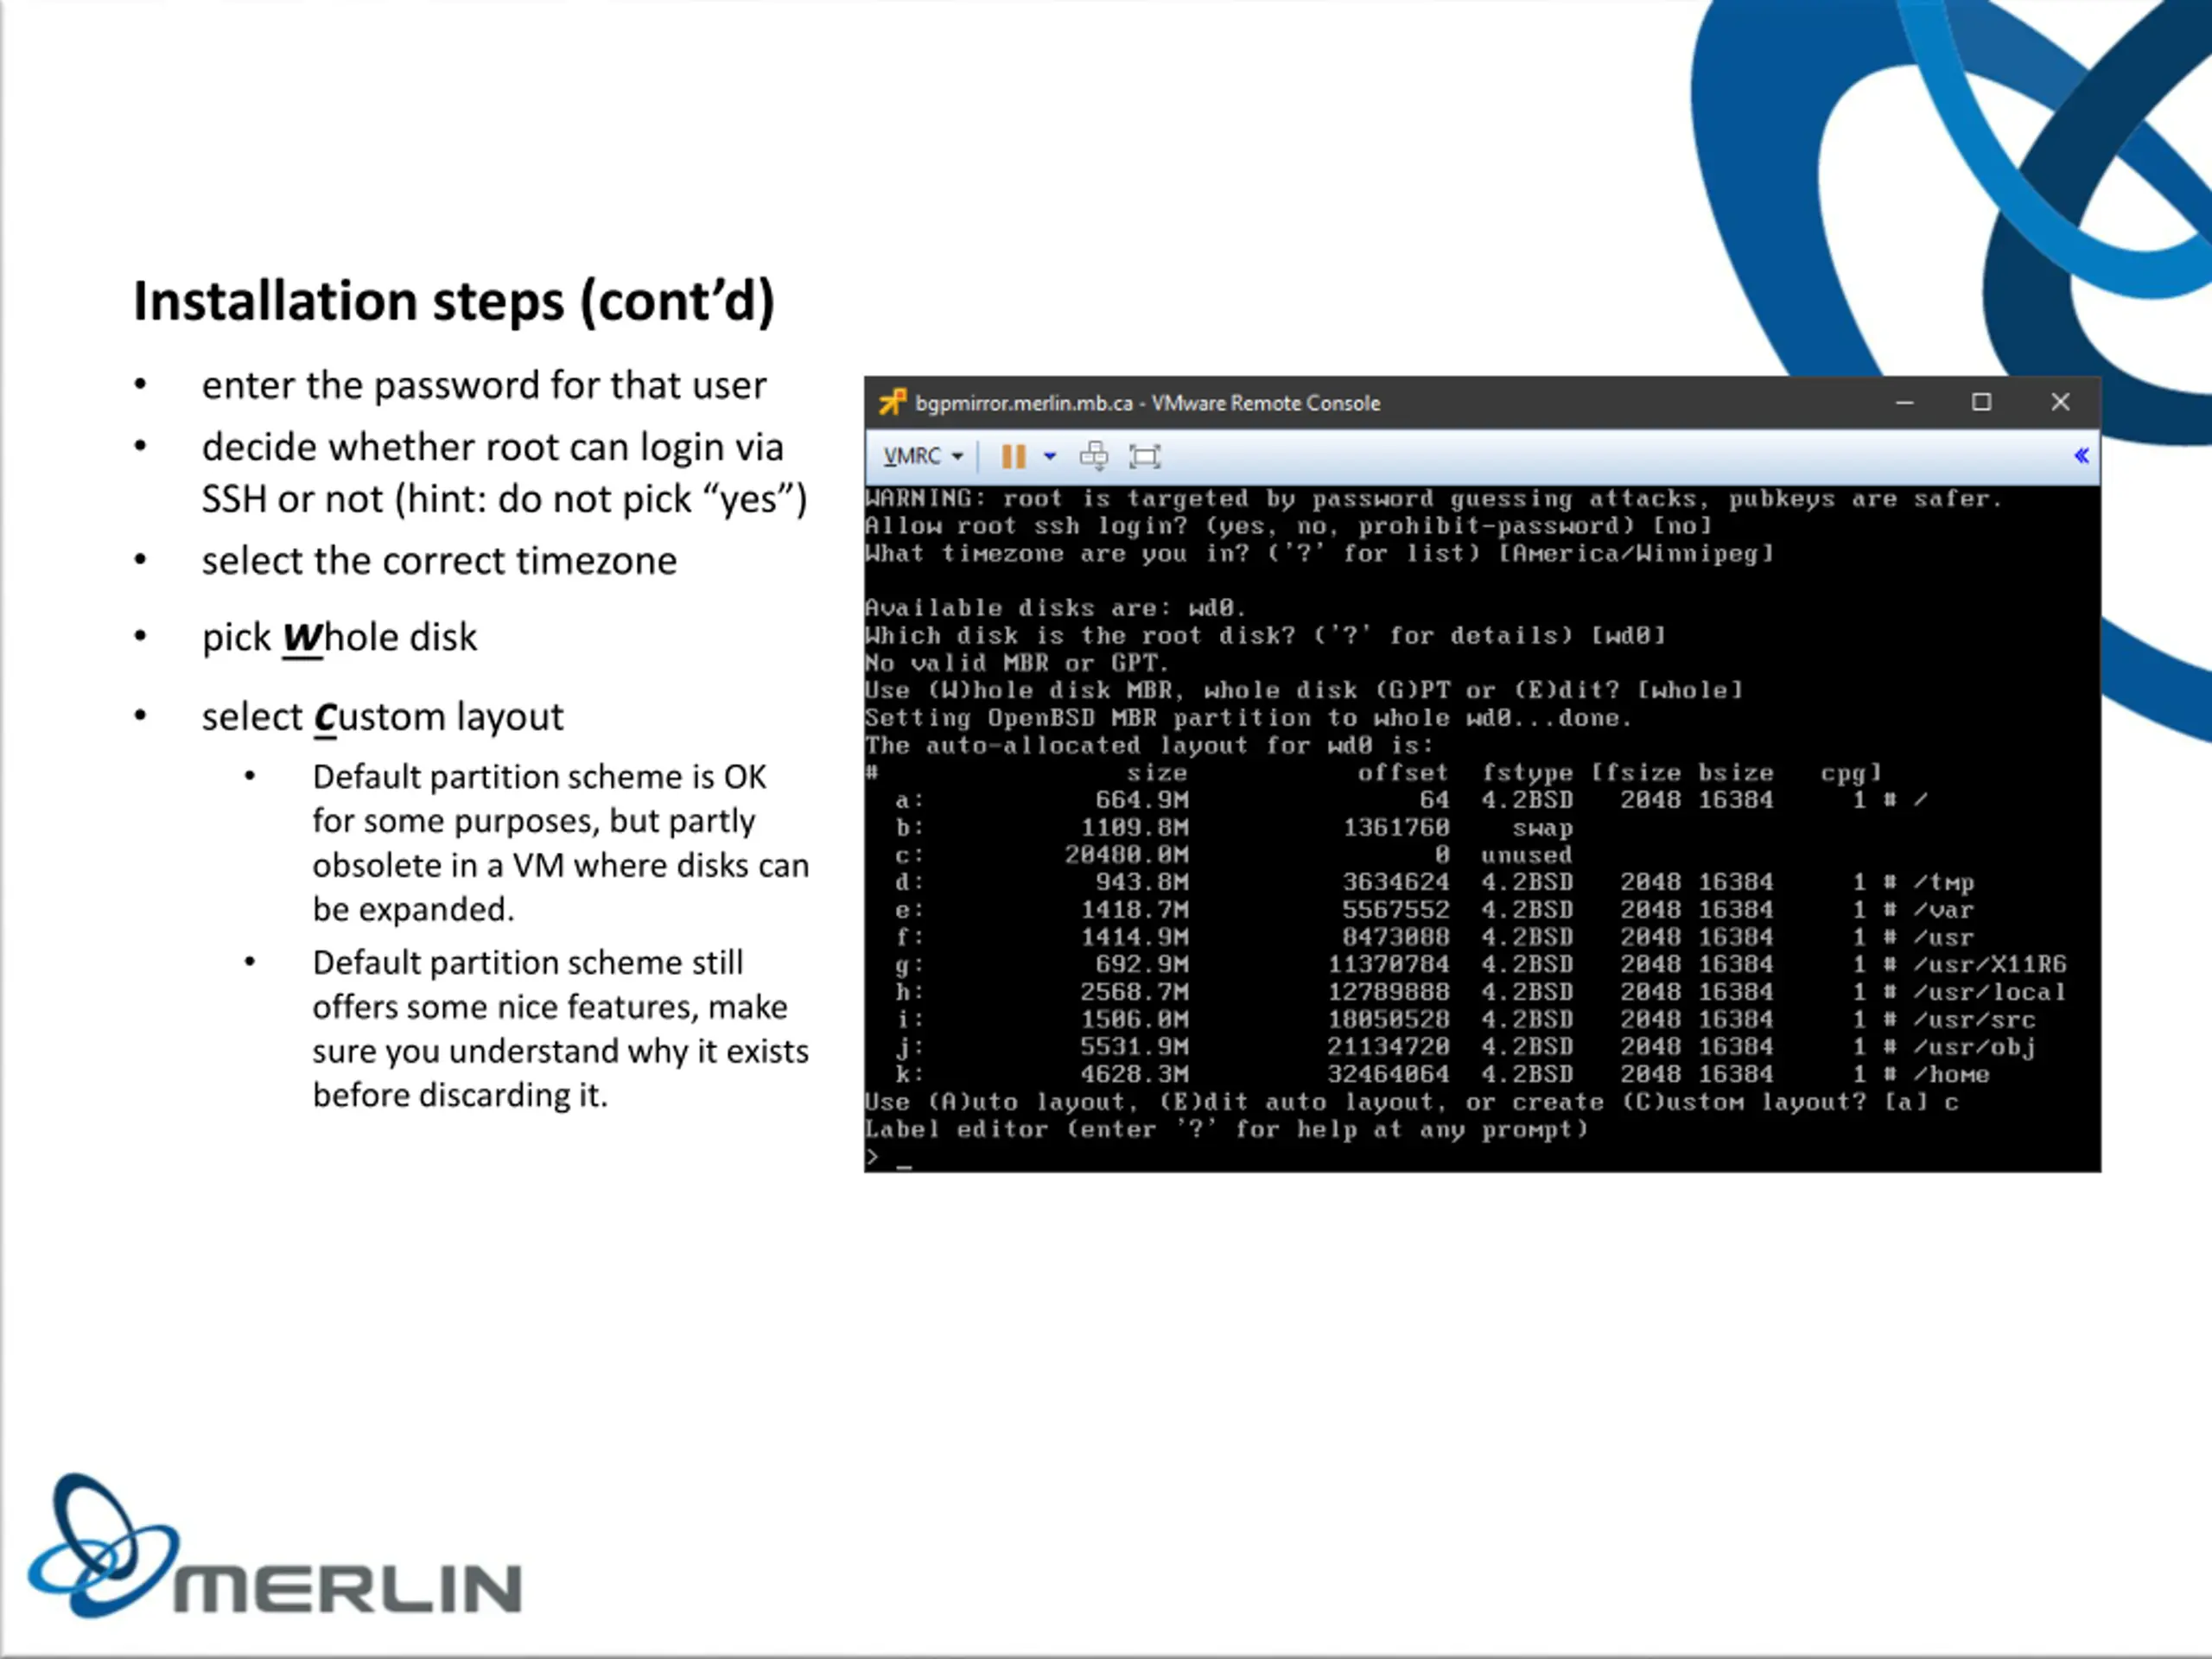Click the VMware Remote Console title icon
This screenshot has width=2212, height=1659.
892,402
